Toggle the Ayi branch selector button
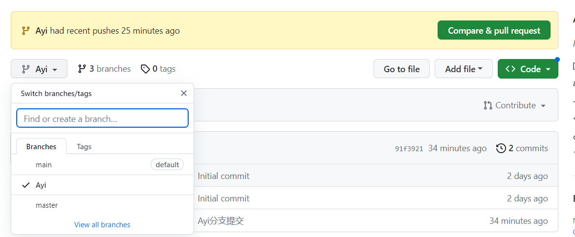The image size is (575, 237). (x=39, y=69)
